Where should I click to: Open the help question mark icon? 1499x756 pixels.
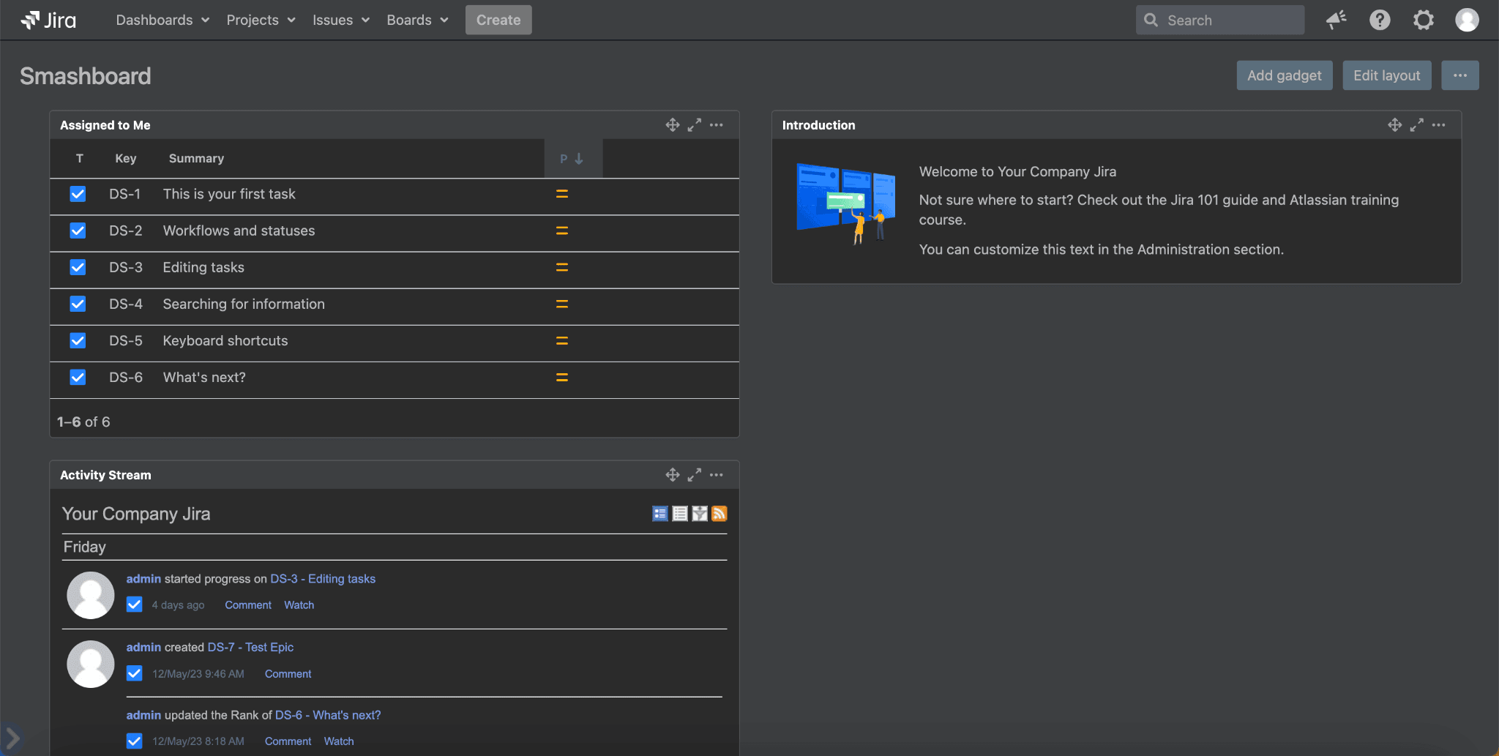coord(1380,20)
